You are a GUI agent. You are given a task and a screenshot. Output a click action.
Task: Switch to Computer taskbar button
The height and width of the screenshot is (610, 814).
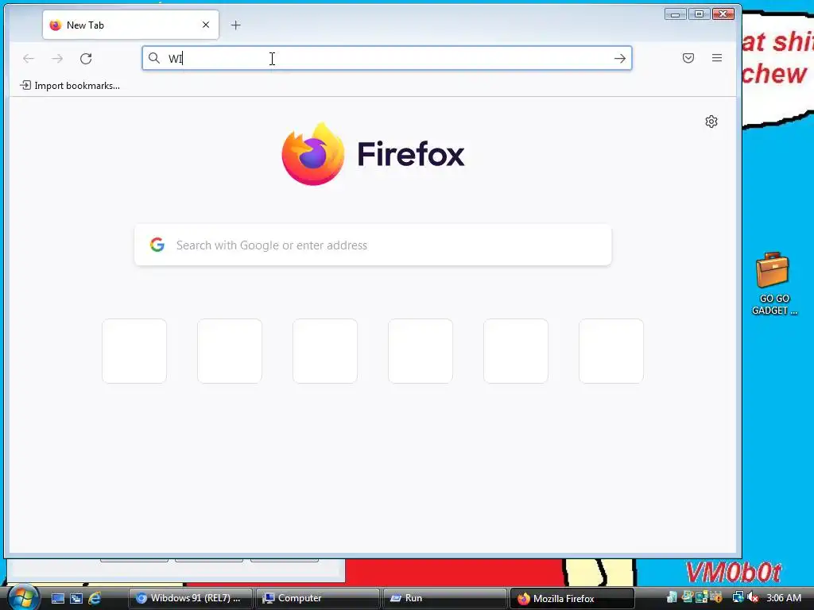coord(317,598)
